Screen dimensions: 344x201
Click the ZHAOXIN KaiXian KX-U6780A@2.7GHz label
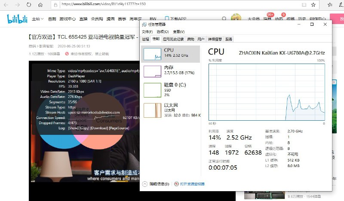[282, 53]
